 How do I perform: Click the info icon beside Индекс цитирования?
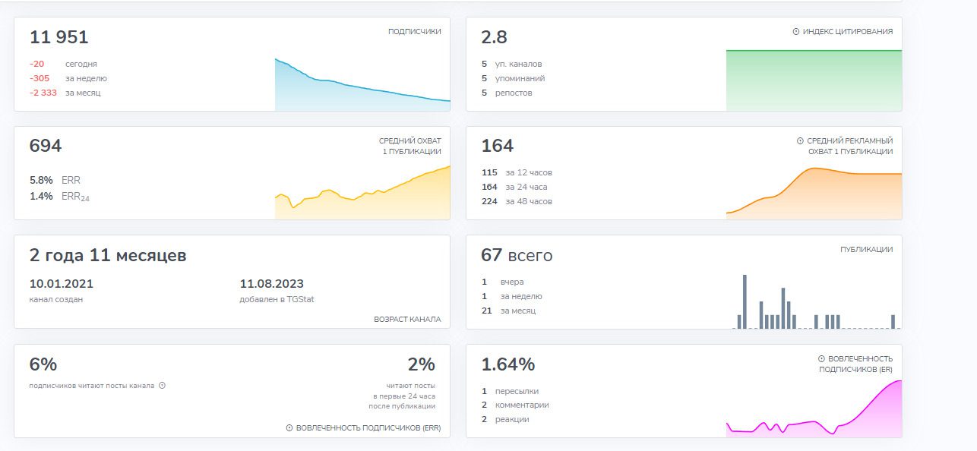(x=796, y=32)
